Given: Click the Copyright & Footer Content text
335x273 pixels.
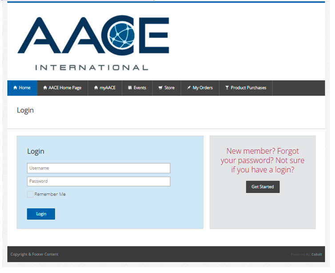Looking at the screenshot, I should (x=34, y=254).
